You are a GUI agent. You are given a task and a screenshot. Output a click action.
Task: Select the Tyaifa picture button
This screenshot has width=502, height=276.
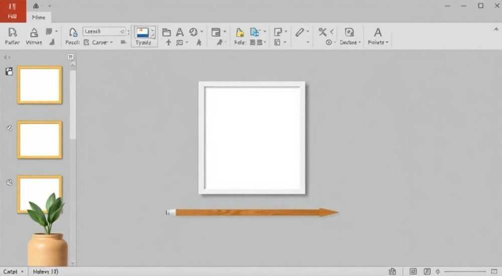pos(144,37)
